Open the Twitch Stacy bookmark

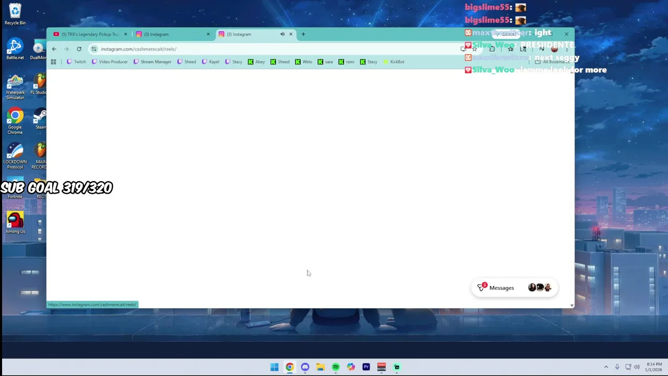234,62
